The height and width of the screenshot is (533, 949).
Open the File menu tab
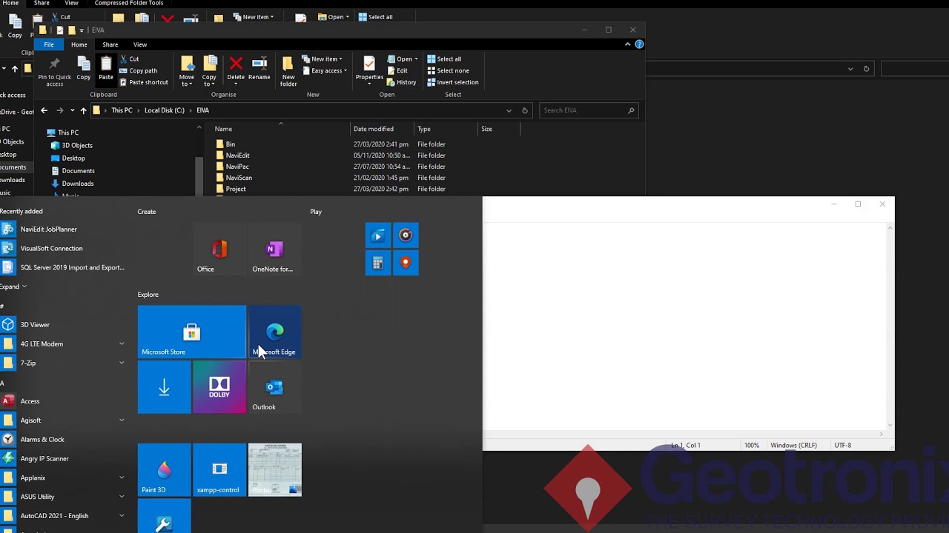(48, 44)
